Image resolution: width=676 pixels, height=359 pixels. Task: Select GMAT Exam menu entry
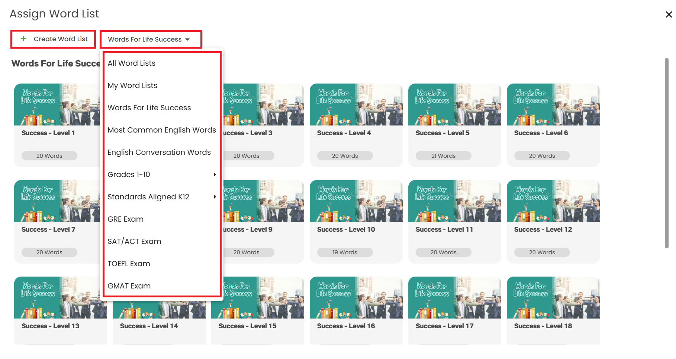point(129,286)
